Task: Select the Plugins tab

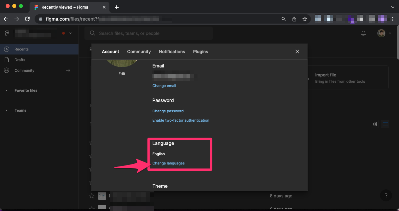Action: tap(200, 52)
